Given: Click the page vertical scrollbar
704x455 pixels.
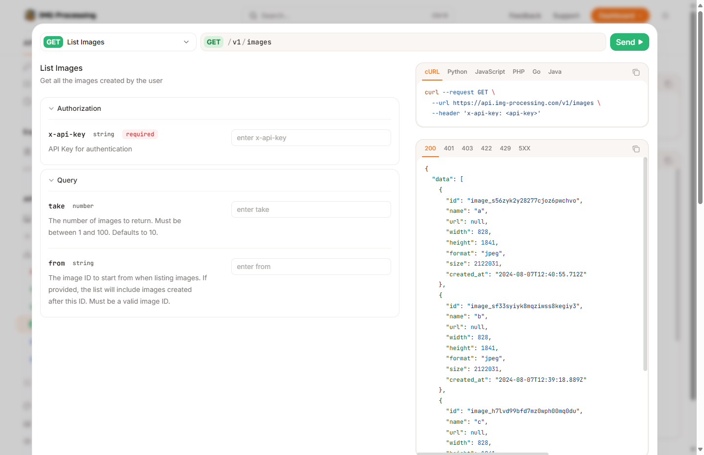Looking at the screenshot, I should (700, 107).
